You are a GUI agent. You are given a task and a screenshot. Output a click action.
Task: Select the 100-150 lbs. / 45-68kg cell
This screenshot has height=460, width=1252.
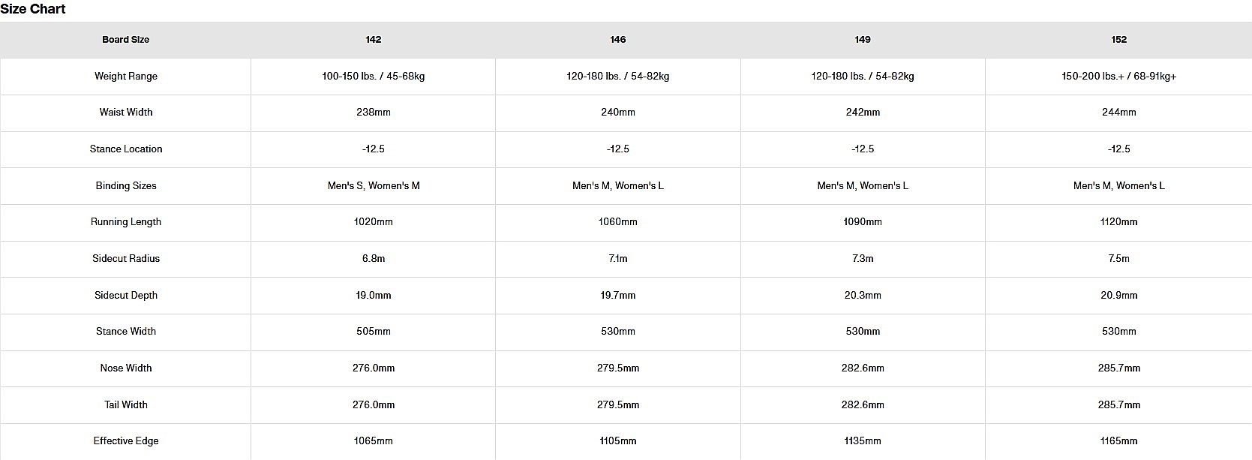[374, 76]
